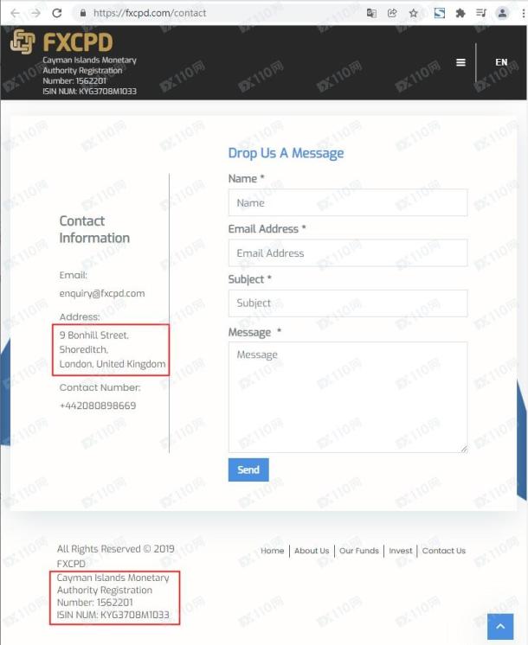This screenshot has width=528, height=645.
Task: Click the Drop Us A Message heading
Action: [x=286, y=153]
